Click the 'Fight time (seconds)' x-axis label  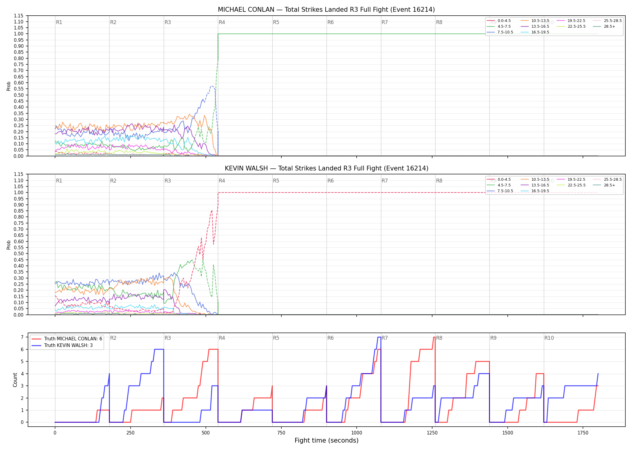click(327, 440)
